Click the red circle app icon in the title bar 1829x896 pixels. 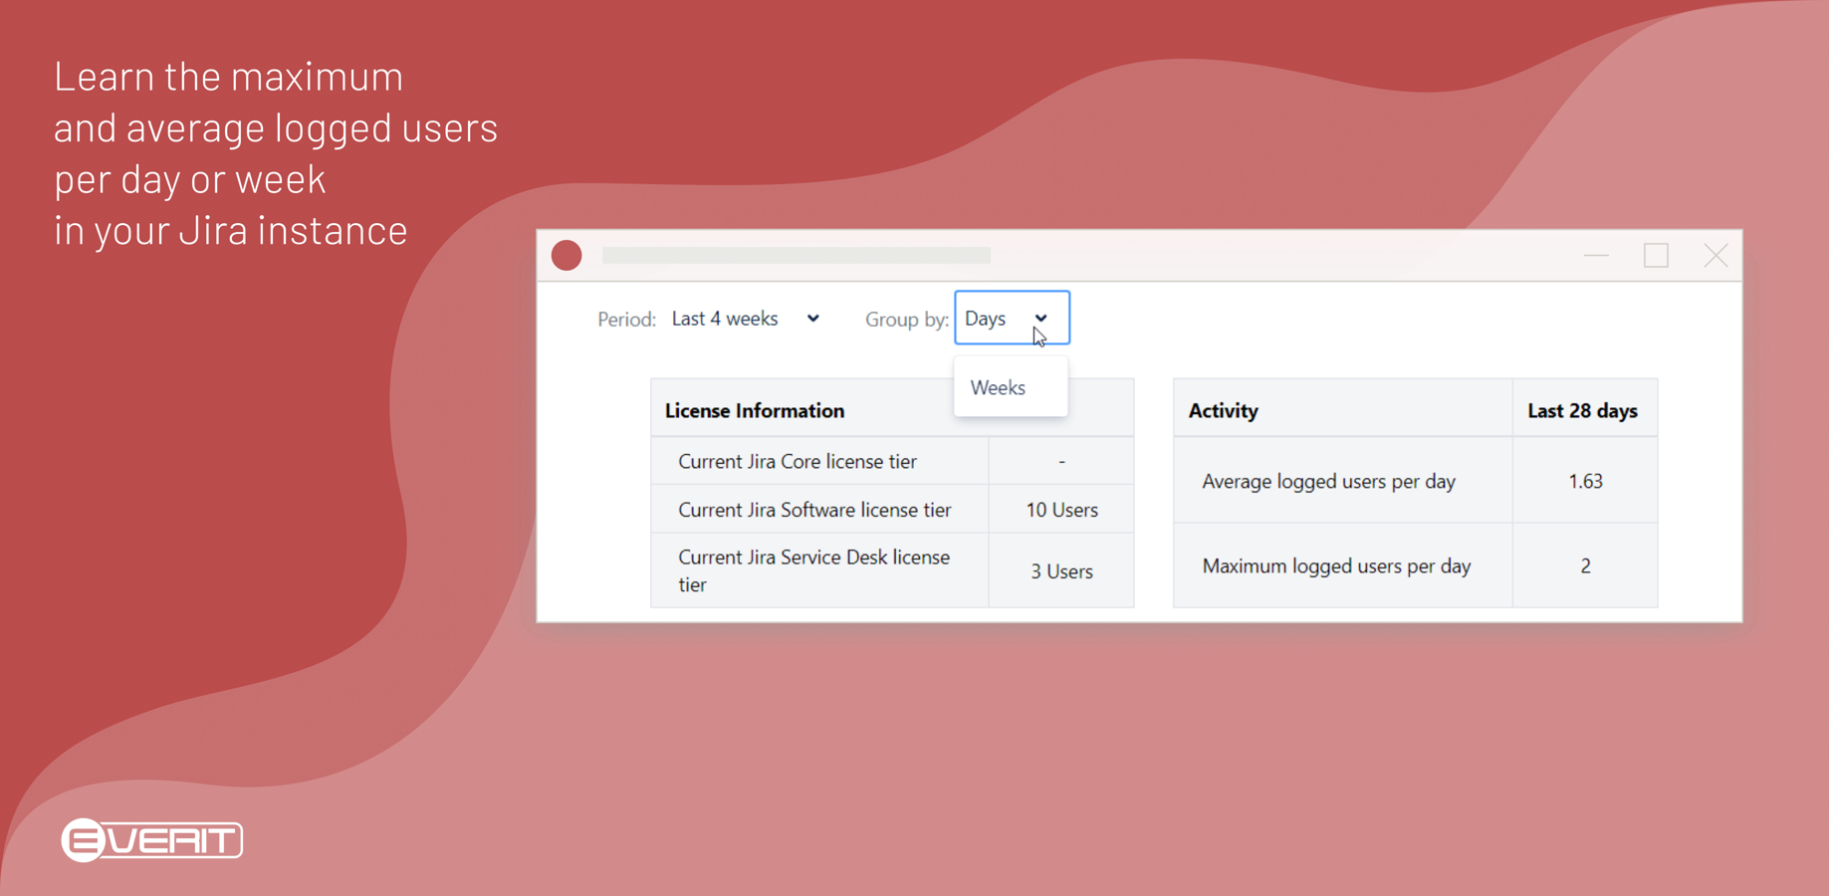(x=567, y=256)
